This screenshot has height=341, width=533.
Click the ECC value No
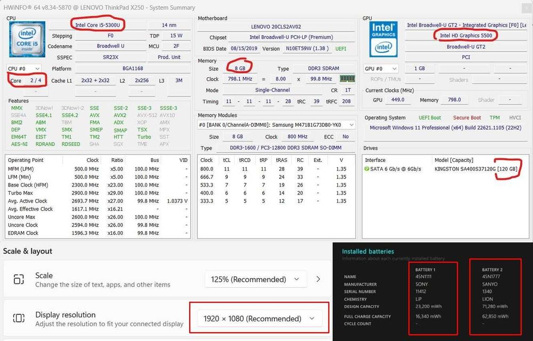(345, 136)
